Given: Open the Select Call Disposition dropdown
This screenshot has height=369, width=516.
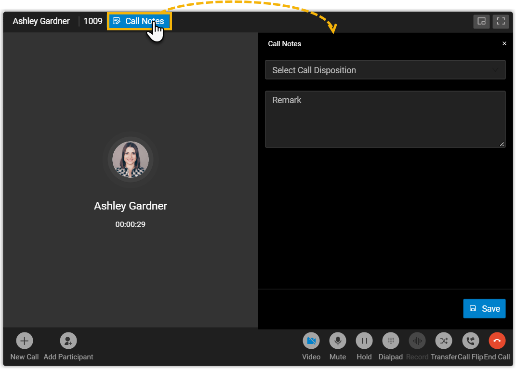Looking at the screenshot, I should point(381,70).
